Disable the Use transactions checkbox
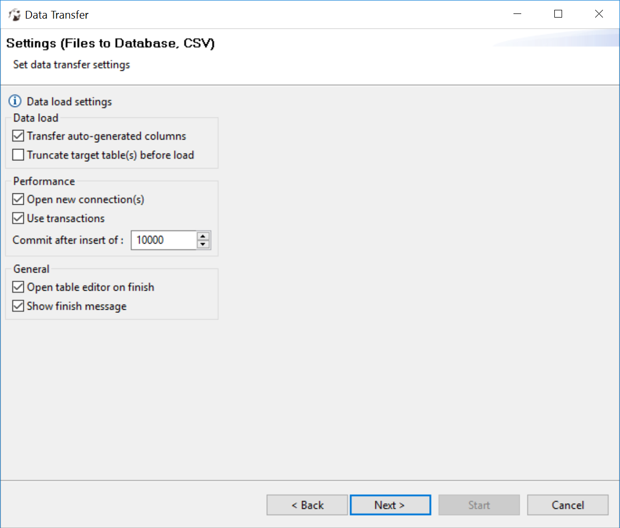The image size is (620, 528). 18,218
